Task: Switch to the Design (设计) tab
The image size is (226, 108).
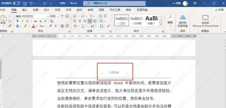Action: pyautogui.click(x=46, y=10)
